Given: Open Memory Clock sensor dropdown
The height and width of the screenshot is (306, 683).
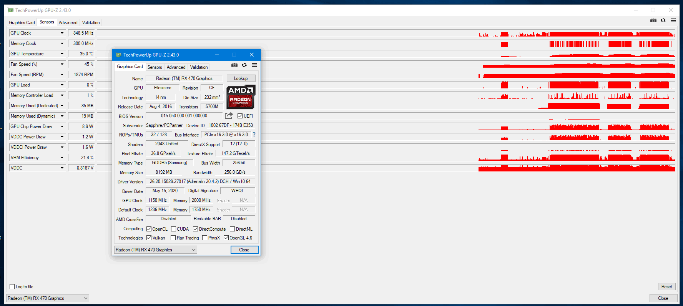Looking at the screenshot, I should pos(62,43).
